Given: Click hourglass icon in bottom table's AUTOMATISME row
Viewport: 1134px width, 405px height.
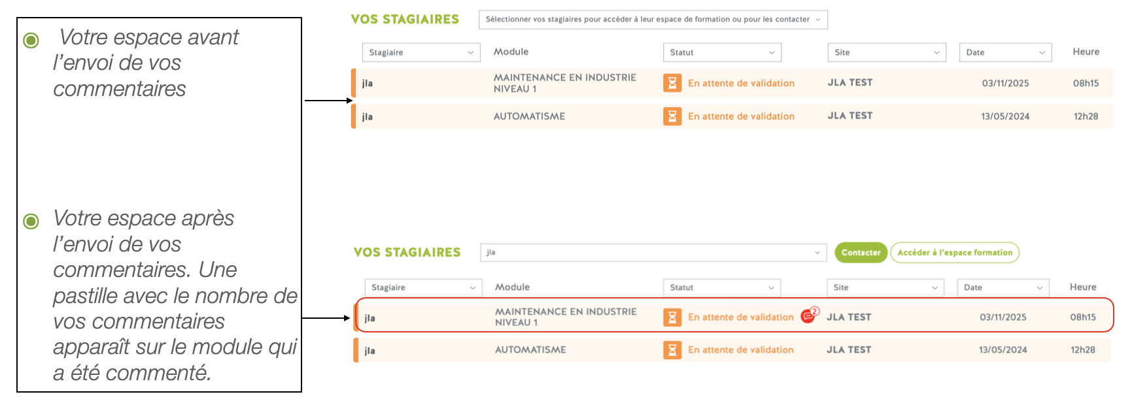Looking at the screenshot, I should (672, 350).
